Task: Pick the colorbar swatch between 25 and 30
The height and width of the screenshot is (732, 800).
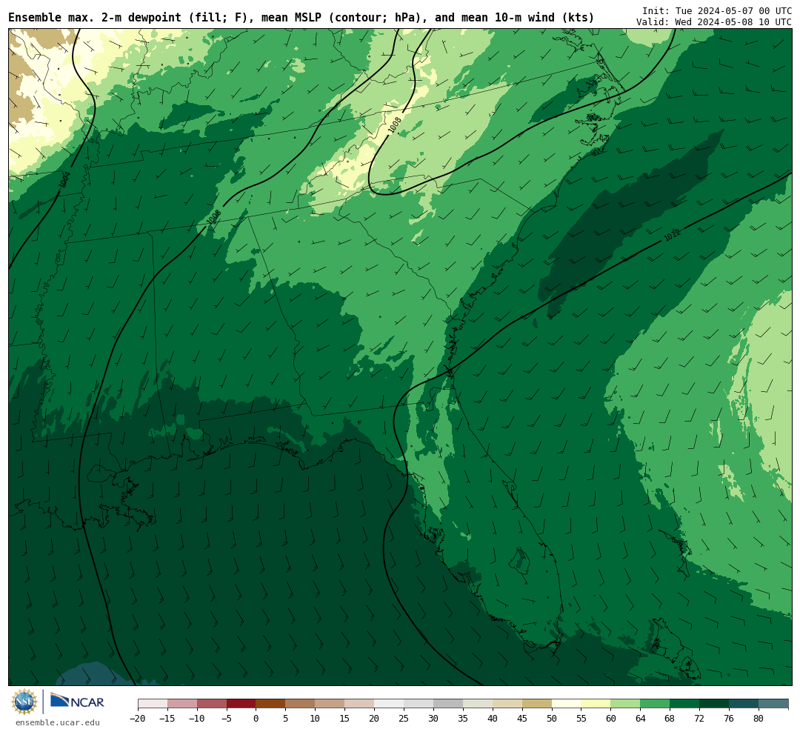Action: tap(419, 703)
